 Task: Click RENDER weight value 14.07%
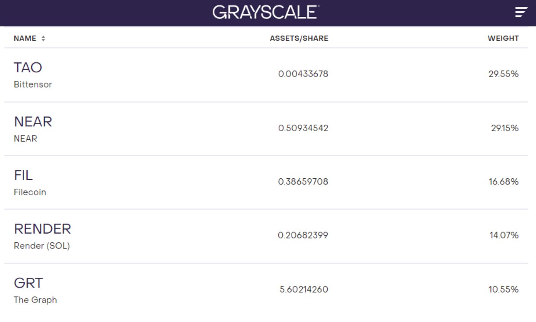504,235
